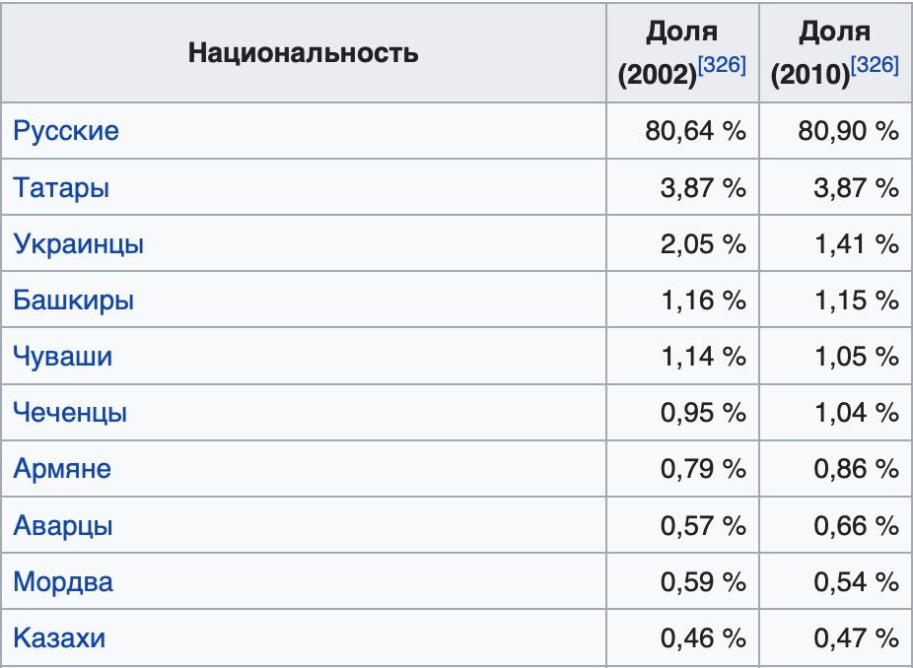Go to the Чеченцы link
This screenshot has height=668, width=913.
70,412
